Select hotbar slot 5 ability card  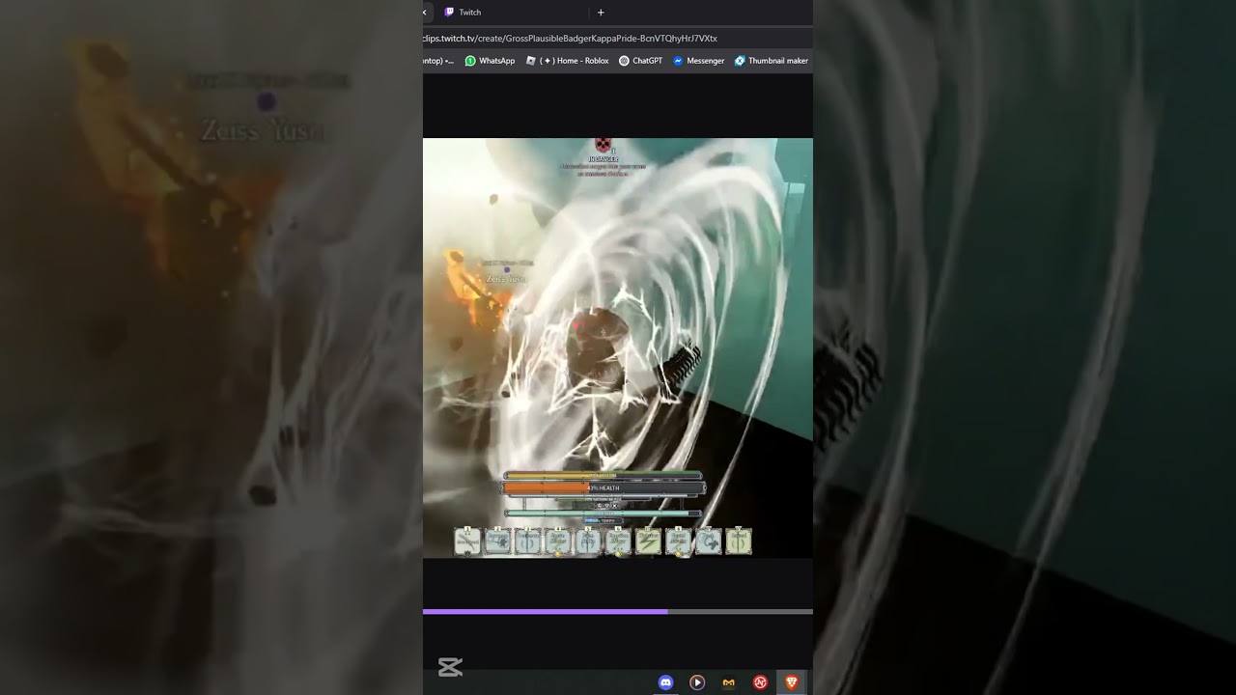588,542
